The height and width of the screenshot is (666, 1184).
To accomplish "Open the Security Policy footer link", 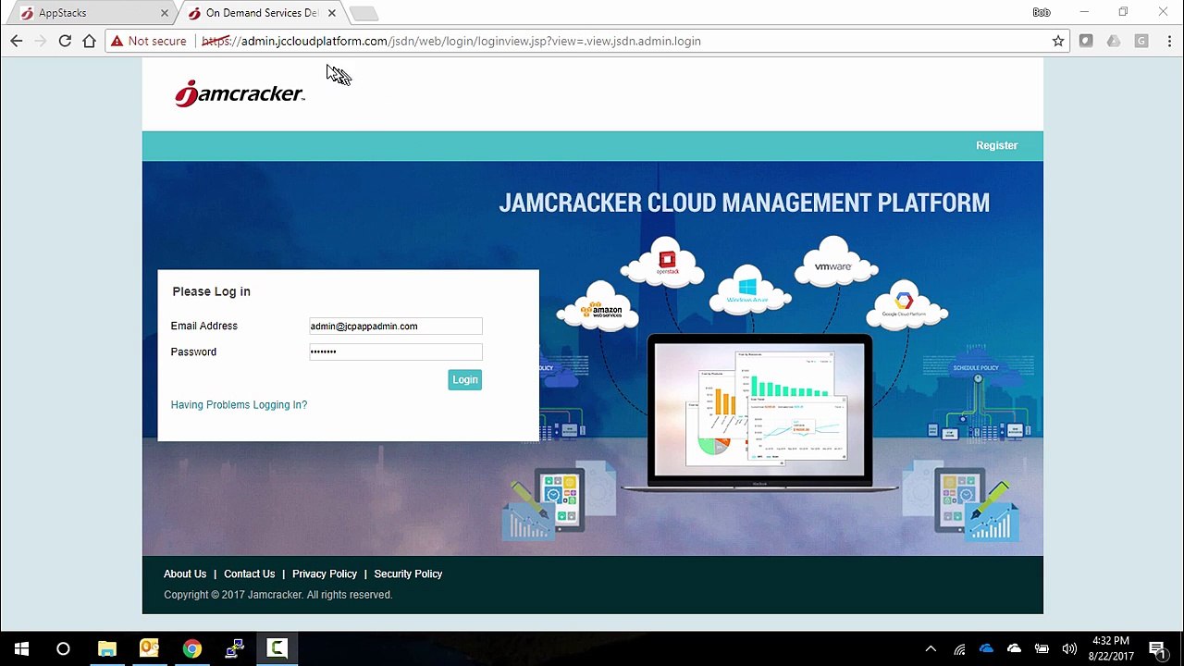I will pyautogui.click(x=408, y=573).
